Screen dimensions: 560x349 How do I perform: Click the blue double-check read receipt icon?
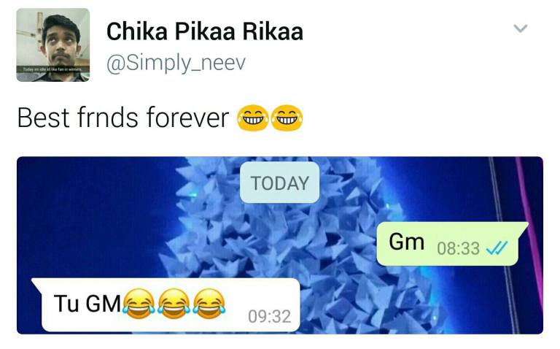click(x=497, y=248)
